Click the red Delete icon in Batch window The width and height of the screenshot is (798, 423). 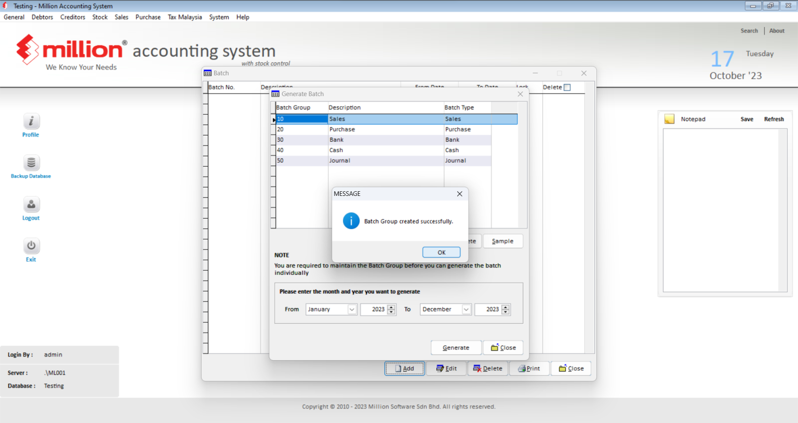point(477,368)
